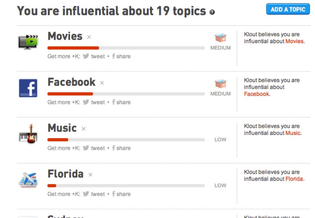This screenshot has width=315, height=218.
Task: Open the Facebook topic title
Action: tap(71, 82)
